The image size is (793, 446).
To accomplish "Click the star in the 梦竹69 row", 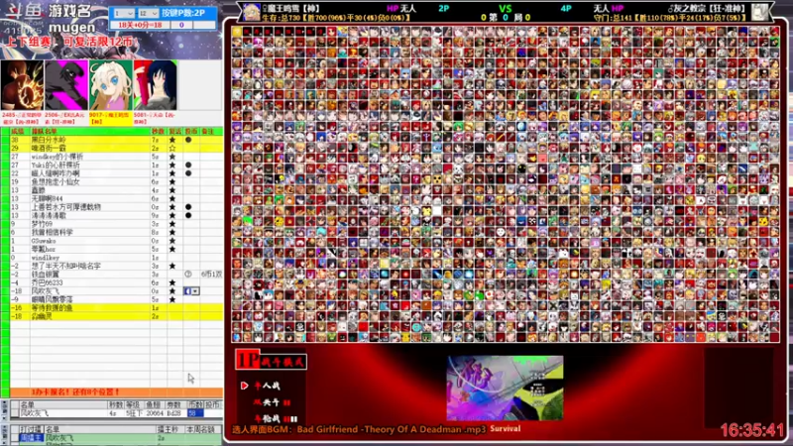I will (172, 224).
